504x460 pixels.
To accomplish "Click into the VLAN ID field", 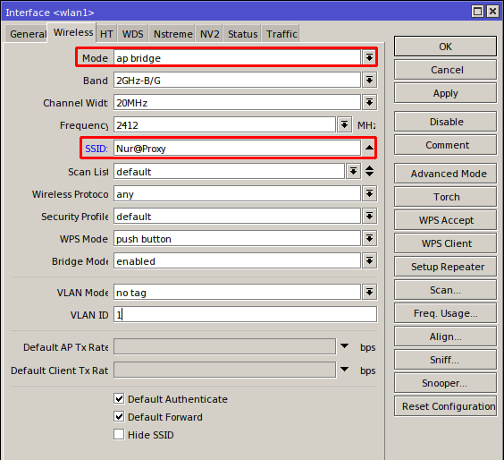I will 245,314.
